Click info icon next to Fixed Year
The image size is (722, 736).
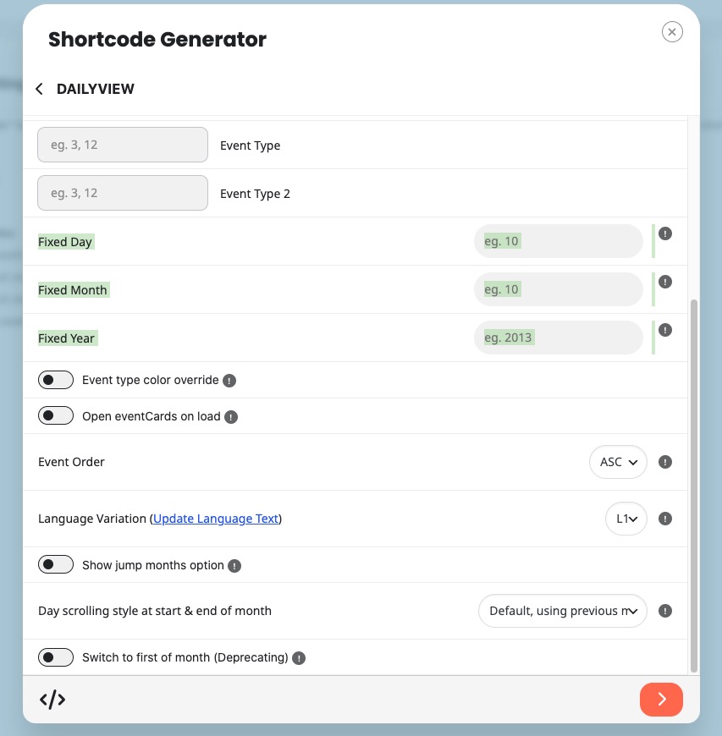(664, 330)
